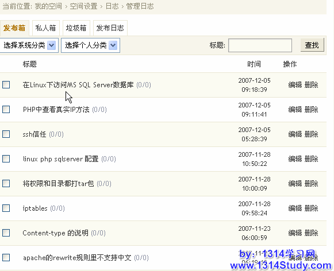The image size is (334, 271).
Task: Delete the Content-type 的说明 post
Action: [311, 233]
